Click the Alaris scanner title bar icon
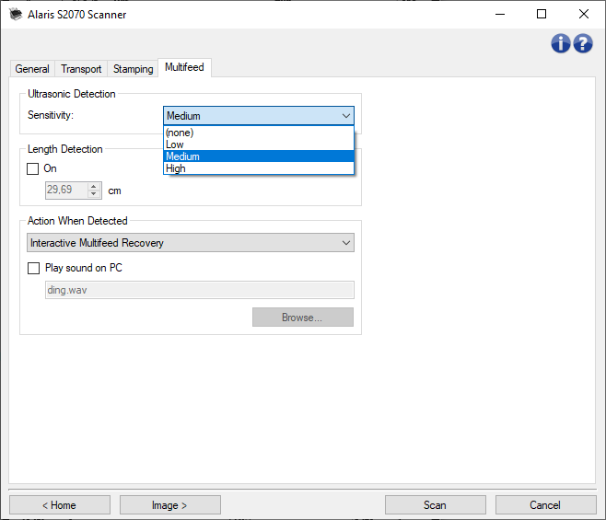 [x=16, y=15]
